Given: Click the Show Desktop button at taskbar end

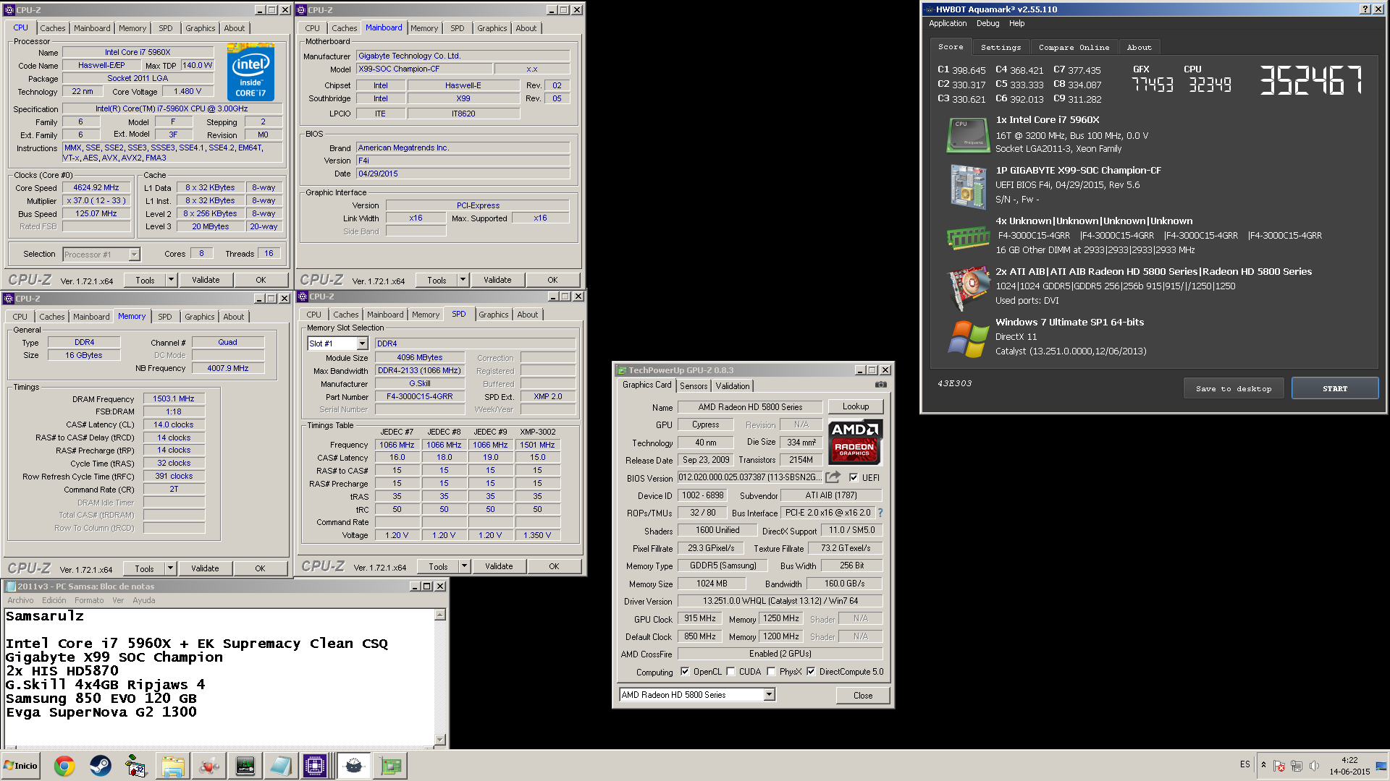Looking at the screenshot, I should [x=1381, y=766].
